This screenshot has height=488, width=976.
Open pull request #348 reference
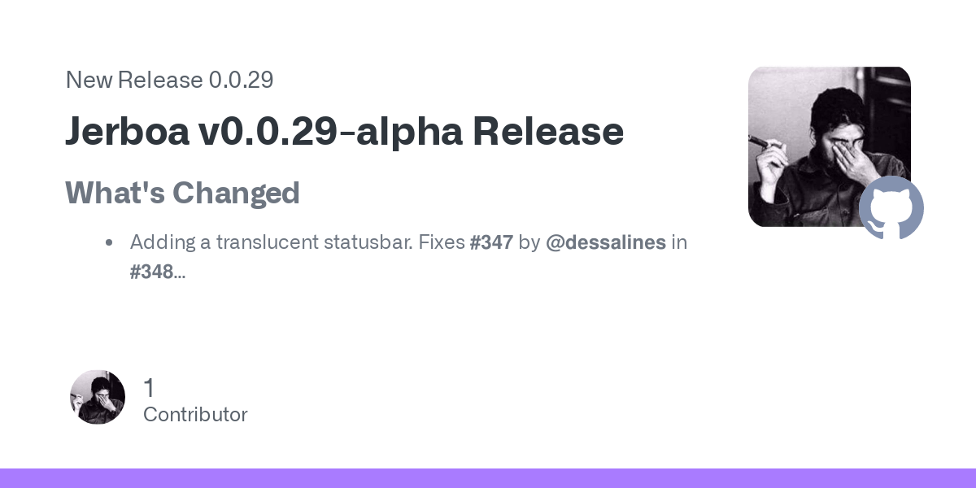point(152,272)
